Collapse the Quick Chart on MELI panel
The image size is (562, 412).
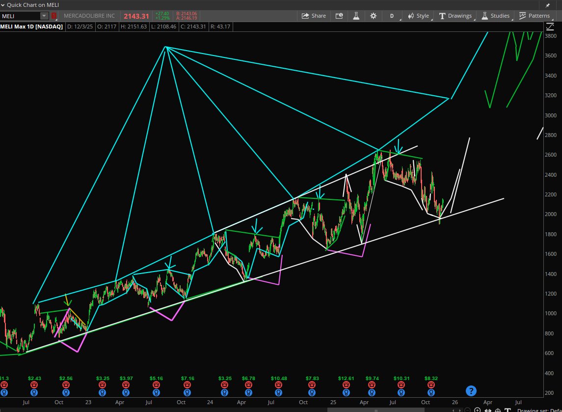tap(3, 5)
